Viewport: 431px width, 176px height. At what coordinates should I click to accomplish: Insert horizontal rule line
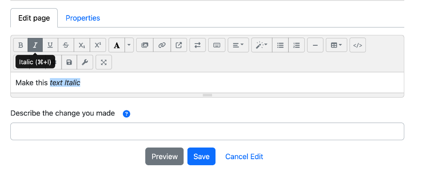(x=315, y=45)
